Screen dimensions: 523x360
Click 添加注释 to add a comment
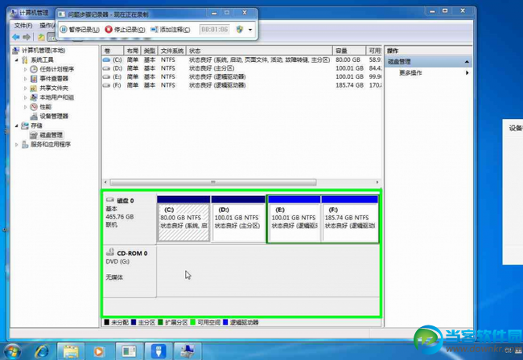171,30
